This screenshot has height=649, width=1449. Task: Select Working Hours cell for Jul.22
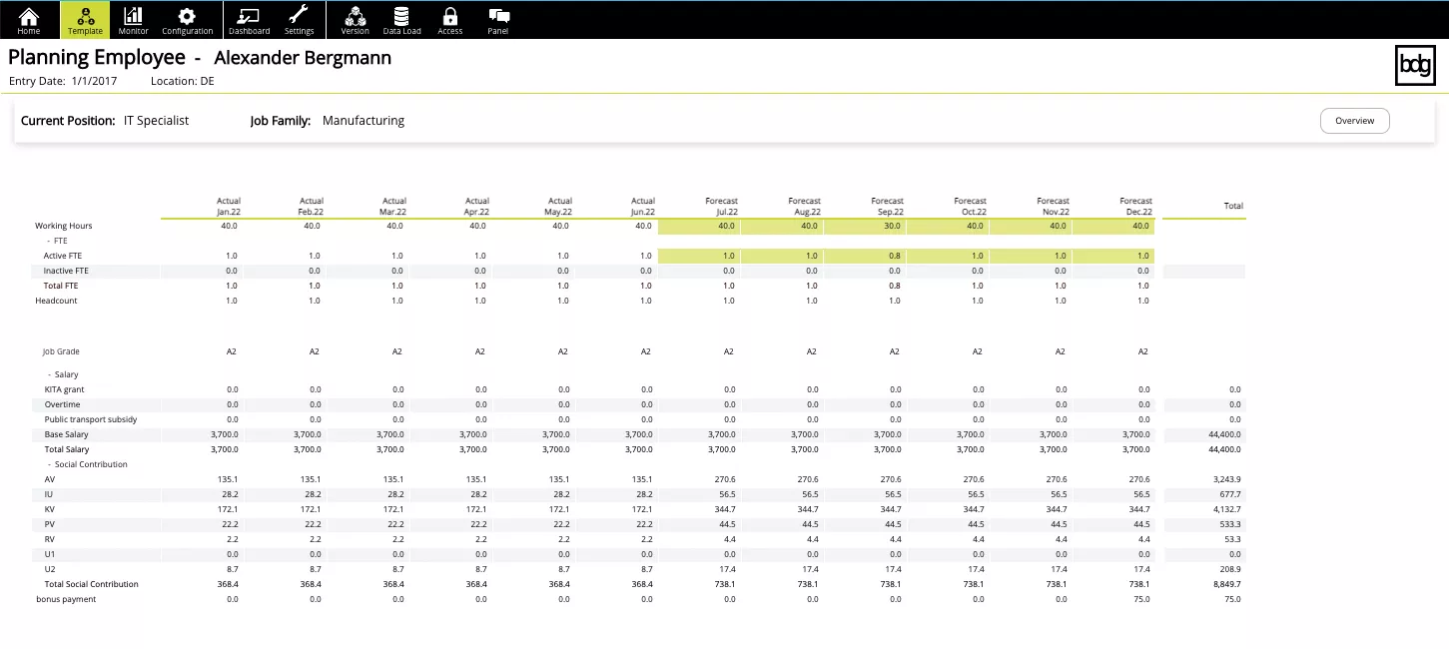pyautogui.click(x=699, y=226)
